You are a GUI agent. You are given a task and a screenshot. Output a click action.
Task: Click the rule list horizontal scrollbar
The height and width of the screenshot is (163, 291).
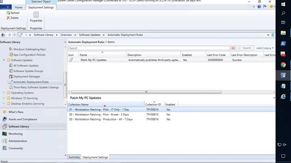146,92
